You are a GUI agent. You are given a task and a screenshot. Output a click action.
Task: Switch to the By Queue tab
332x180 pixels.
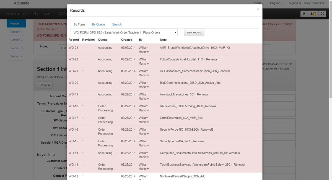98,24
